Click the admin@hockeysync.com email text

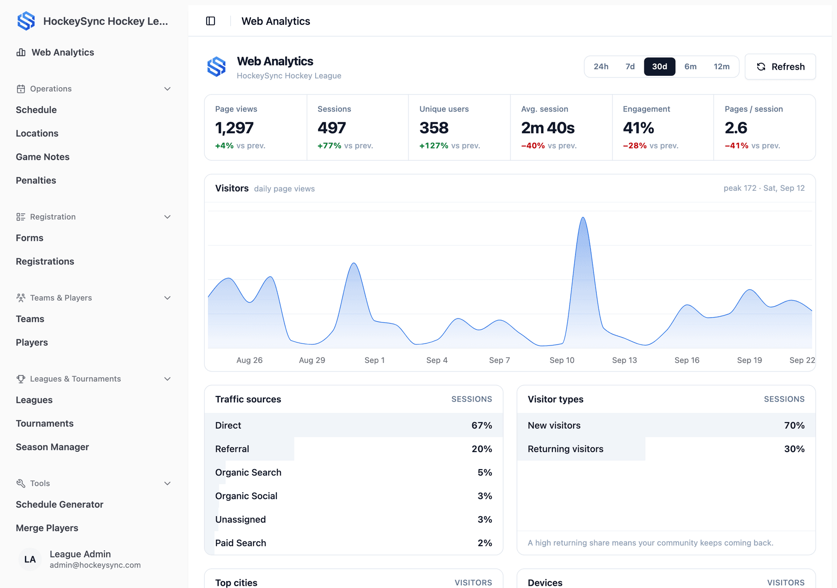(95, 565)
